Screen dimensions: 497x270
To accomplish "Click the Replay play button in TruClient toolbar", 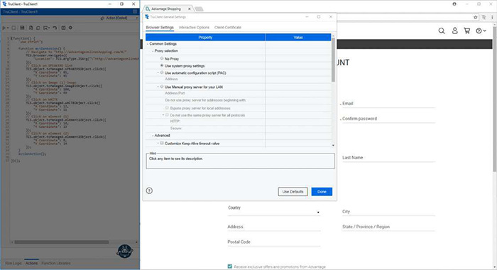I will [x=4, y=28].
